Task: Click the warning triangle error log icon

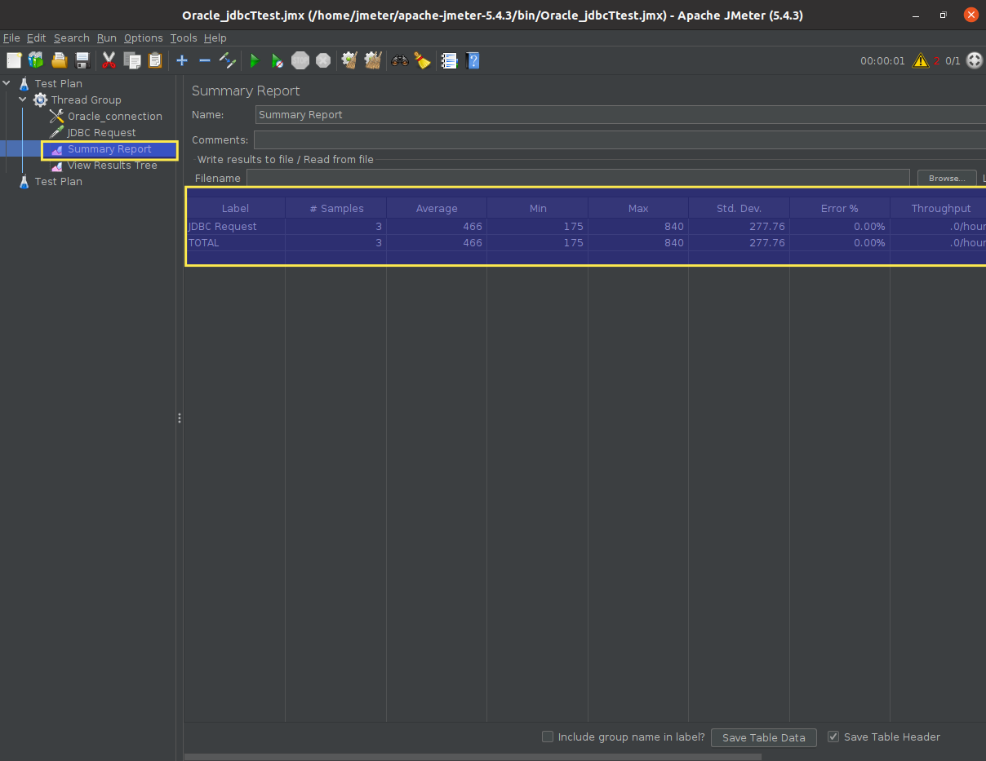Action: click(x=921, y=60)
